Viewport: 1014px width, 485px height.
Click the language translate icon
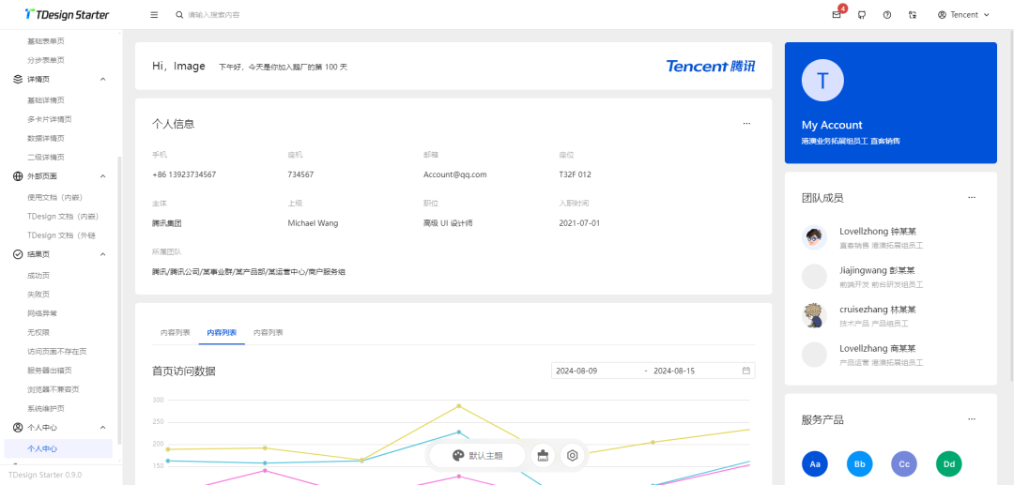click(913, 15)
